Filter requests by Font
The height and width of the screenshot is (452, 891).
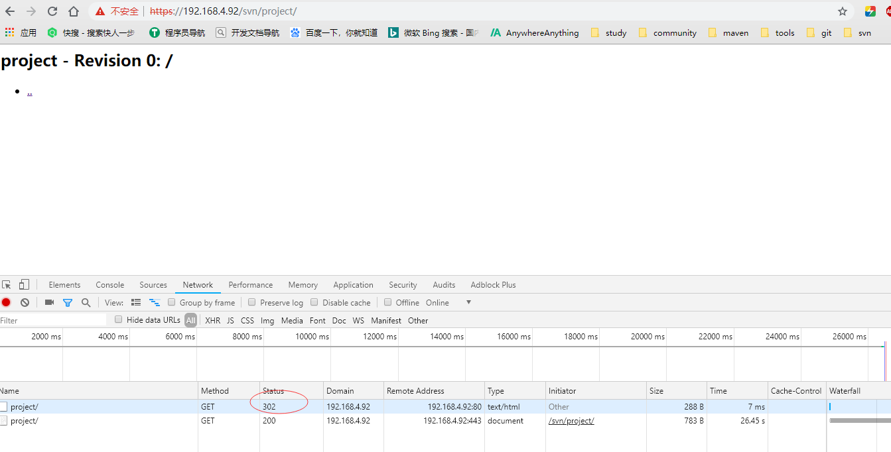[318, 320]
